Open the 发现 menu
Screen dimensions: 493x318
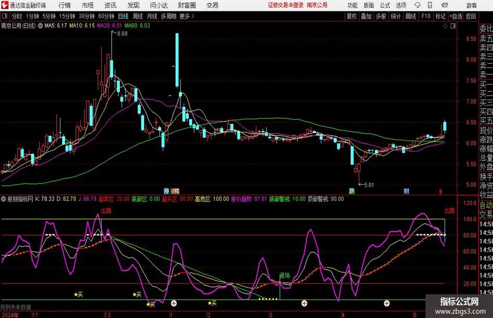pyautogui.click(x=134, y=5)
